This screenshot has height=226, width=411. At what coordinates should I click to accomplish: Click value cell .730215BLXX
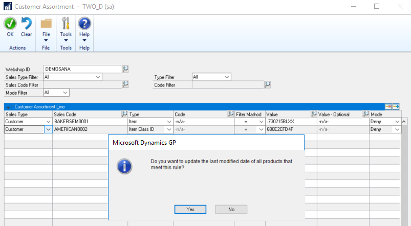[x=291, y=122]
